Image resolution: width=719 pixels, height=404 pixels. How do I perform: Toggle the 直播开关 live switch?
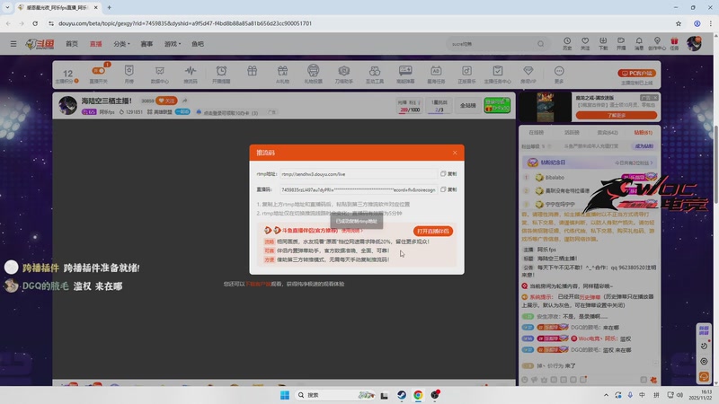(x=99, y=71)
